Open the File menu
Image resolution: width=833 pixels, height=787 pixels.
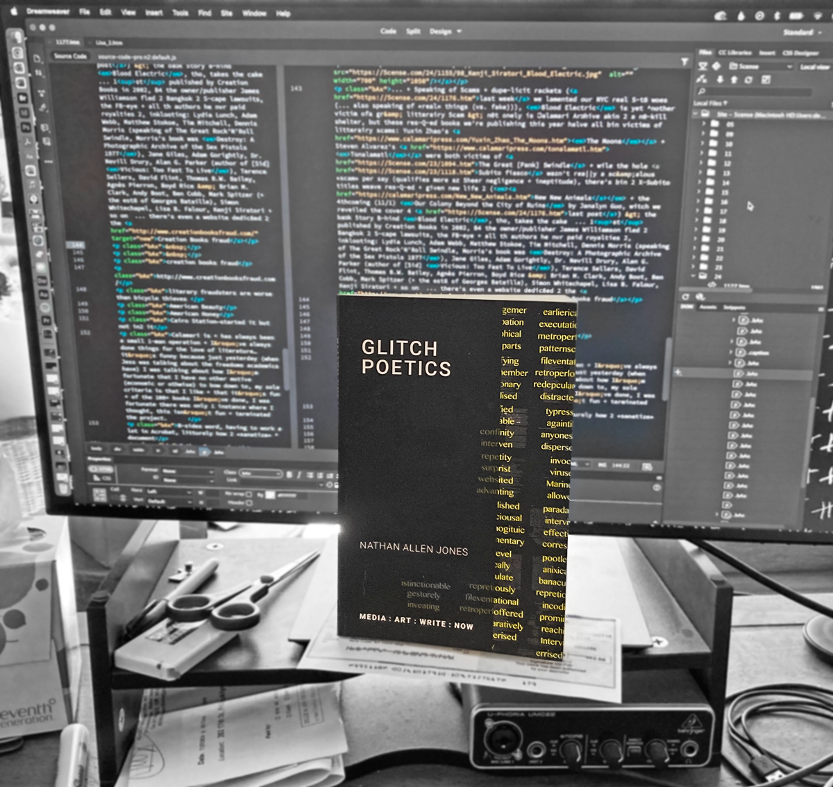[x=84, y=12]
